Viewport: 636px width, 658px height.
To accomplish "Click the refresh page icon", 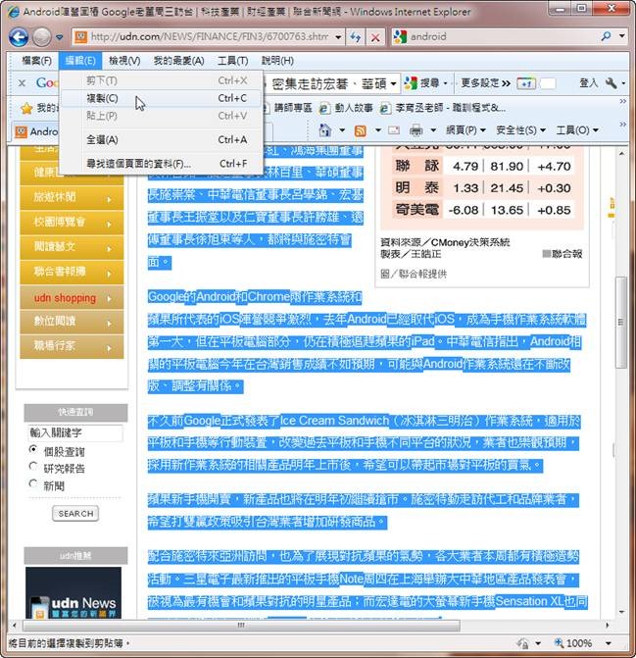I will [x=356, y=37].
